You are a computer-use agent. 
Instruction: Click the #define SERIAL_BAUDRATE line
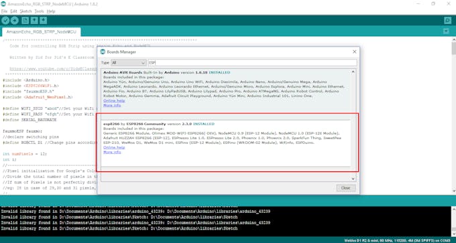pyautogui.click(x=30, y=120)
